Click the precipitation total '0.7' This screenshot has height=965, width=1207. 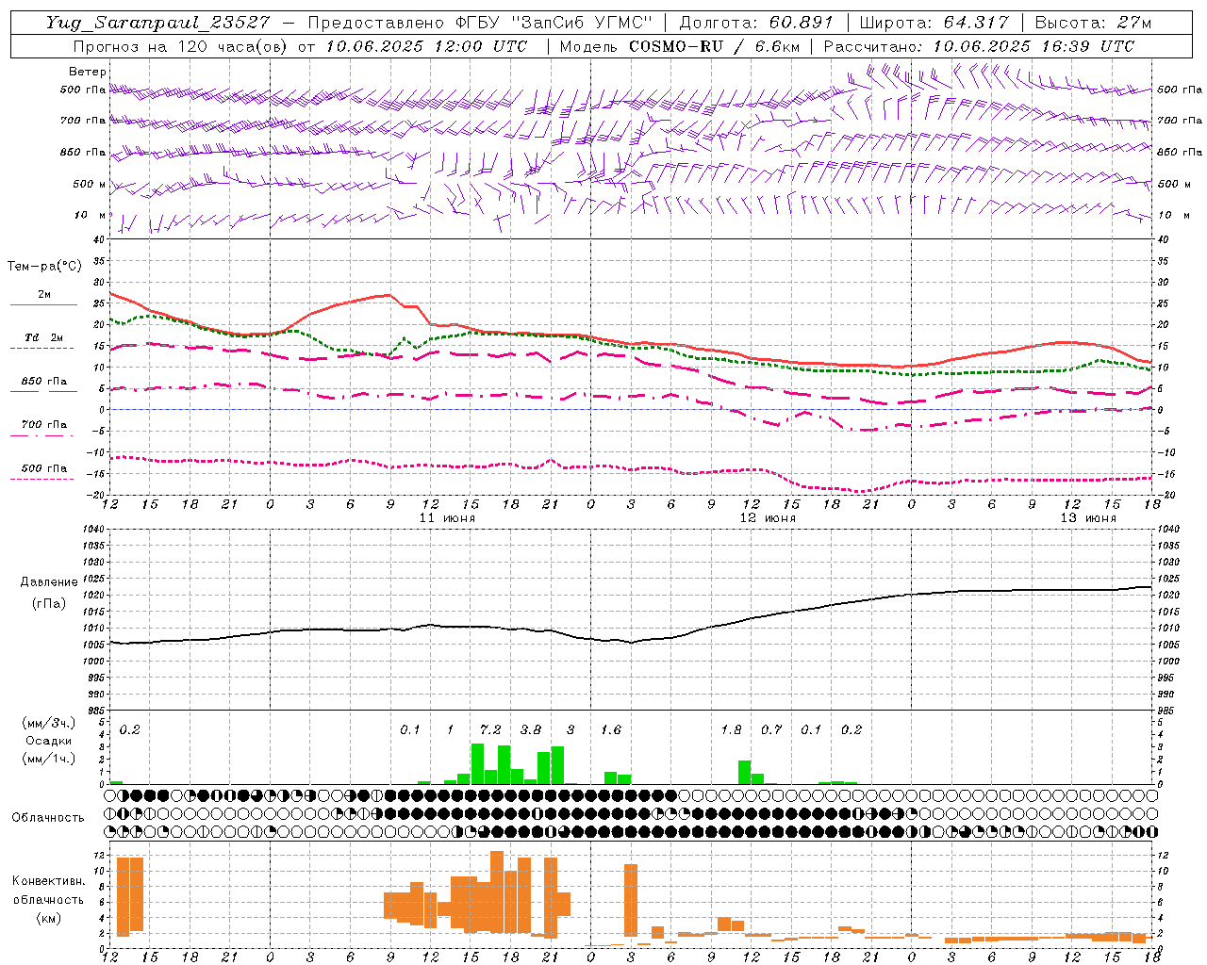click(x=771, y=730)
